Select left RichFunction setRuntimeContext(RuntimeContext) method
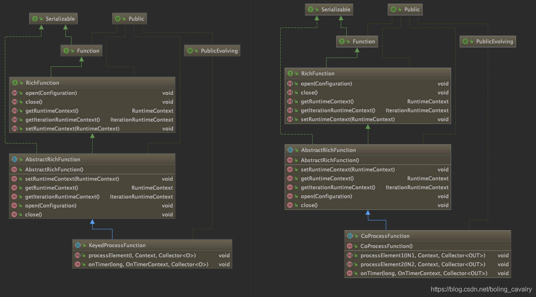The image size is (536, 297). tap(72, 128)
